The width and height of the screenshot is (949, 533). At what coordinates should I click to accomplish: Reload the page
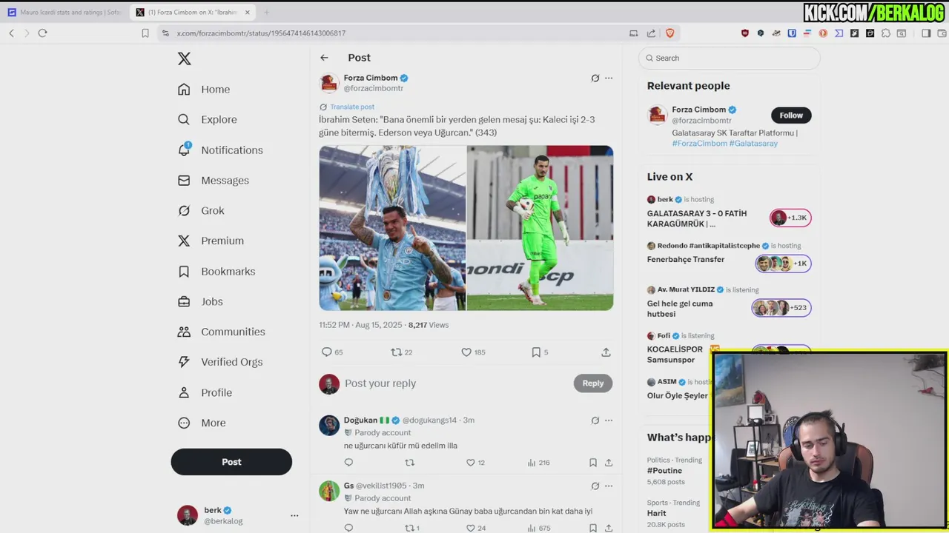[42, 33]
